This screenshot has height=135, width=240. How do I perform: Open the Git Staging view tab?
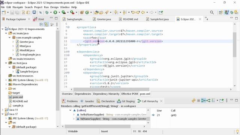point(126,101)
